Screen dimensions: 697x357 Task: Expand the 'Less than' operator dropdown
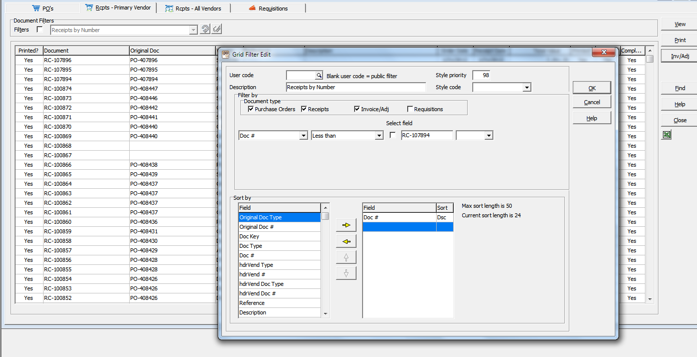click(379, 136)
